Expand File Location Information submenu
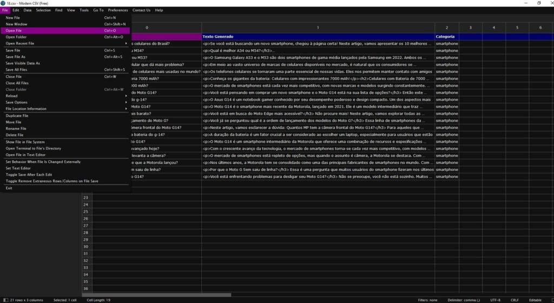Screen dimensions: 554x303 tap(65, 108)
